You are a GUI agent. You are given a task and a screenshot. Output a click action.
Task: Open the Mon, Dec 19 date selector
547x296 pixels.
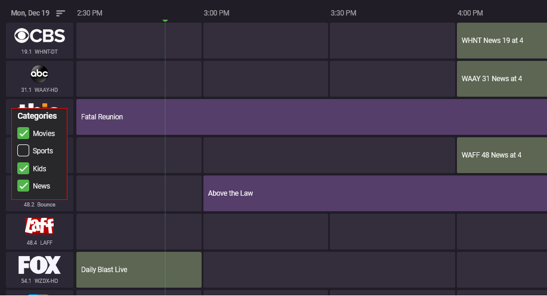pos(30,13)
